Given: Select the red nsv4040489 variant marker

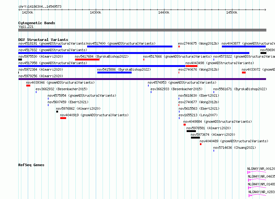Looking at the screenshot, I should click(x=201, y=144).
